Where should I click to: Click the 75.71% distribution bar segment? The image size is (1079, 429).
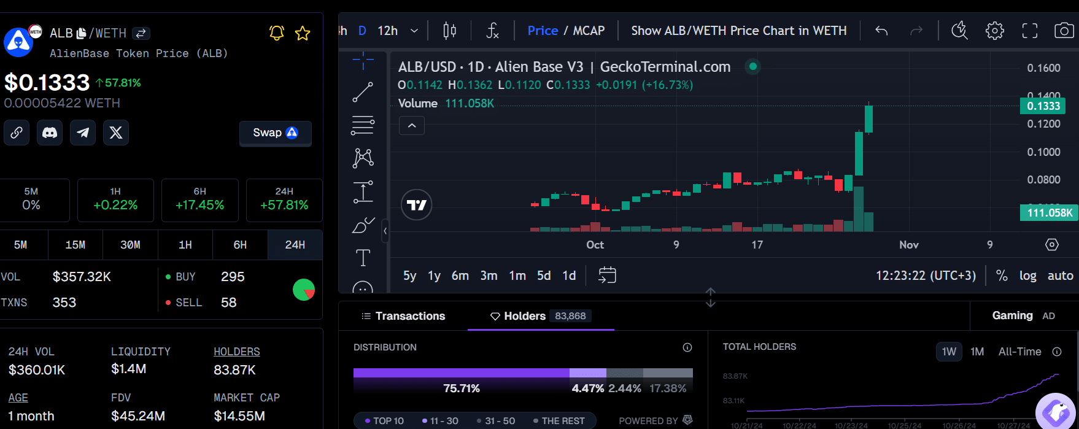[462, 373]
